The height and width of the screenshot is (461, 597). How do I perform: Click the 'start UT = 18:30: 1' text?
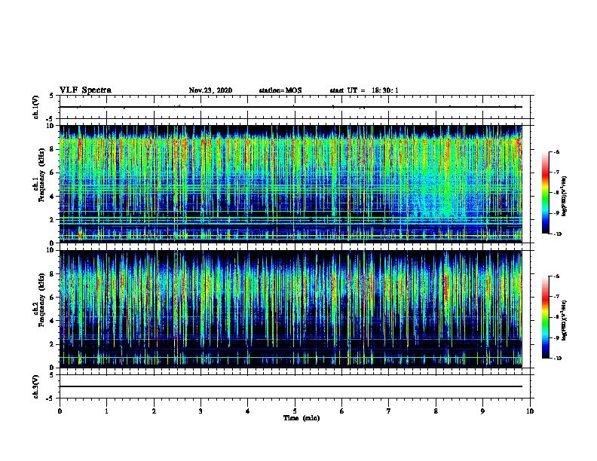[364, 90]
